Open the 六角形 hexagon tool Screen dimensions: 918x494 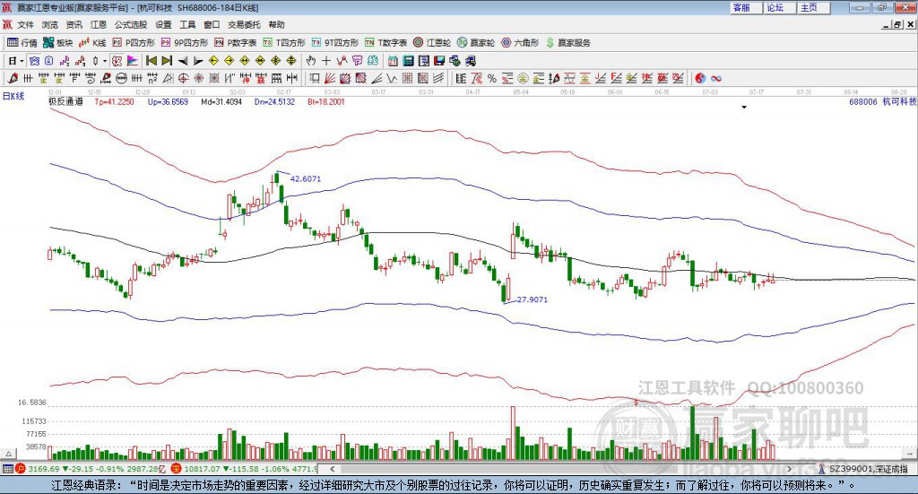pos(520,43)
